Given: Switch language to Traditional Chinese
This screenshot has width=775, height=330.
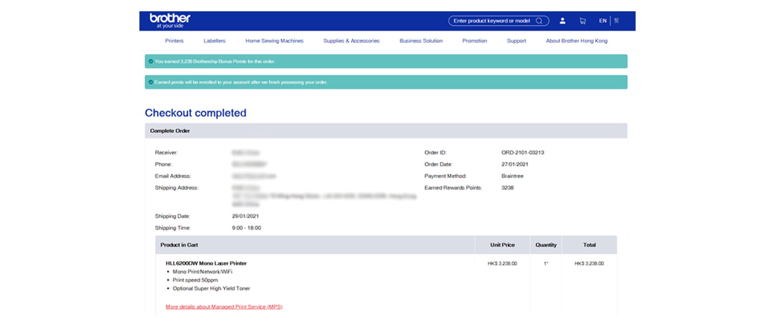Looking at the screenshot, I should pyautogui.click(x=617, y=20).
